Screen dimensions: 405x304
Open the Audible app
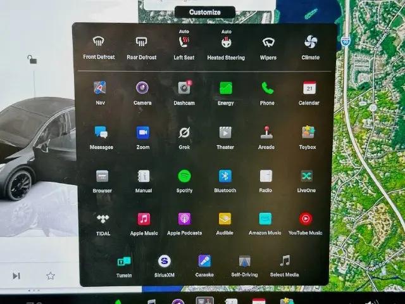click(225, 224)
